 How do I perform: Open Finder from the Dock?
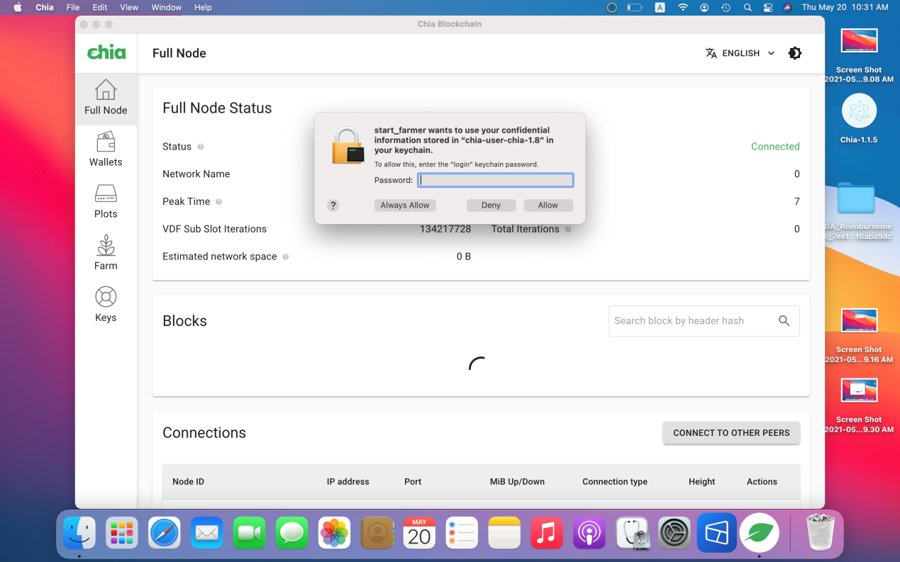click(x=79, y=532)
